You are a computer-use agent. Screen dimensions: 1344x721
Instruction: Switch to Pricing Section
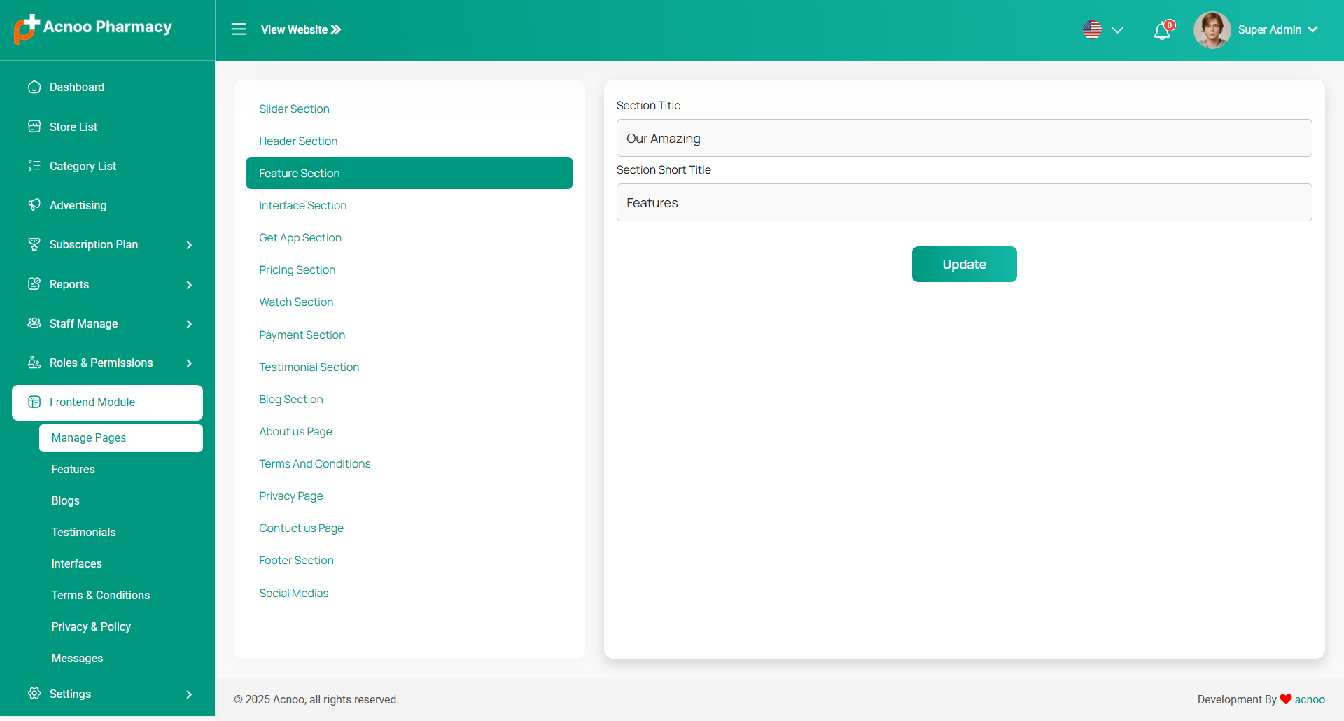click(x=297, y=269)
